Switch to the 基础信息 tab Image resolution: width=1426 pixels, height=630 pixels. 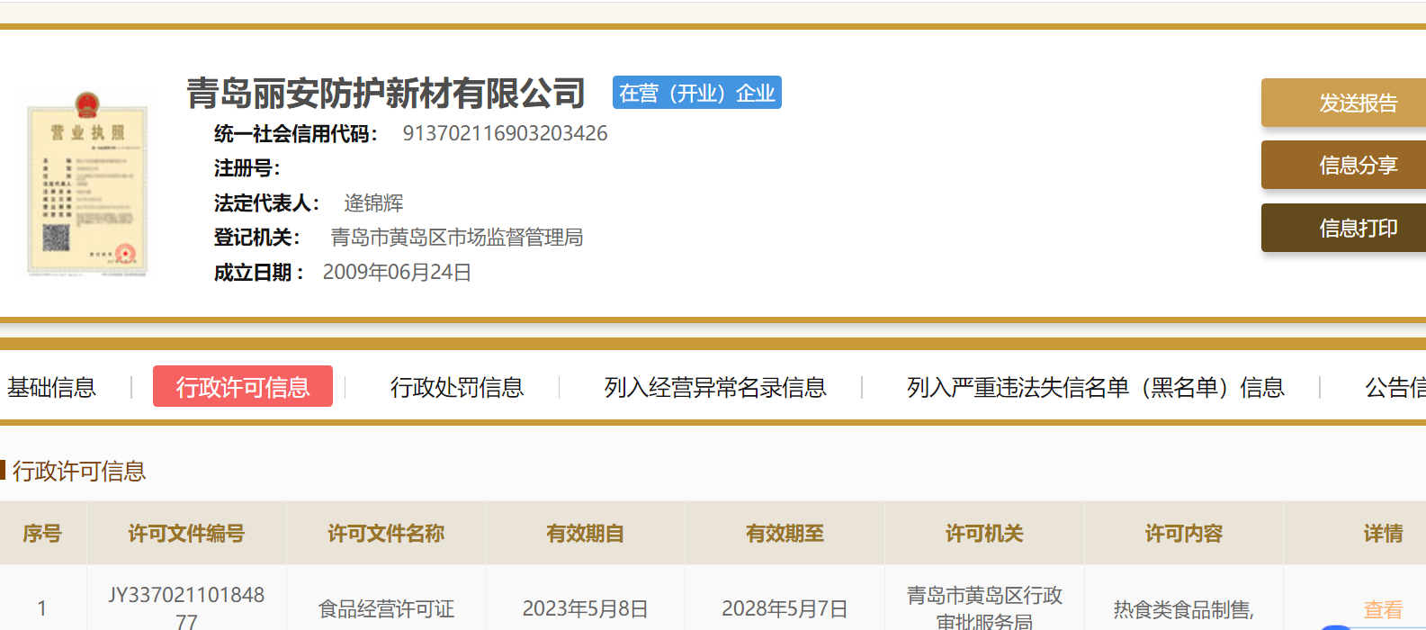click(x=51, y=387)
